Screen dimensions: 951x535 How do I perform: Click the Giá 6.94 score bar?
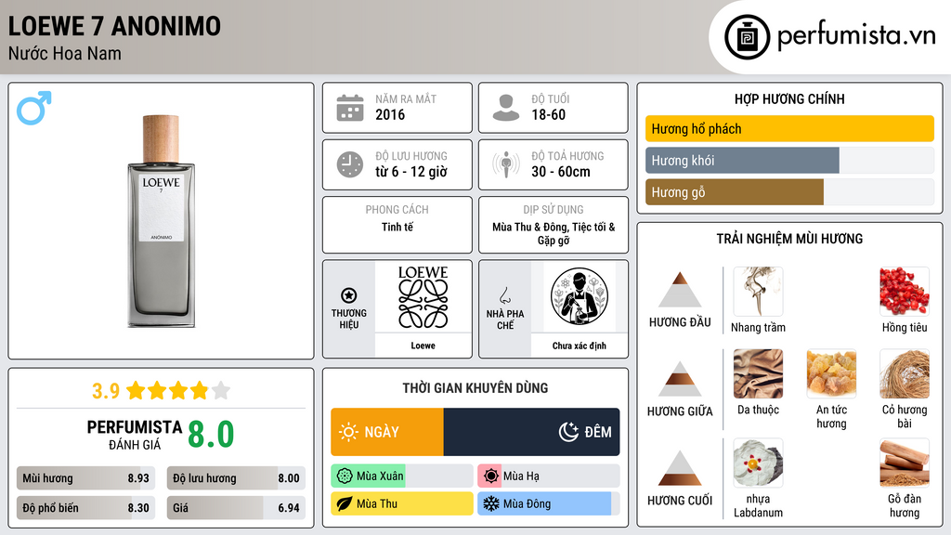coord(236,508)
